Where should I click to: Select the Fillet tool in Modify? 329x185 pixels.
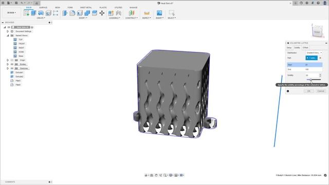pyautogui.click(x=72, y=13)
